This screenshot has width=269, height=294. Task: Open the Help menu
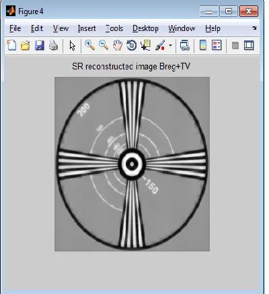click(x=213, y=28)
